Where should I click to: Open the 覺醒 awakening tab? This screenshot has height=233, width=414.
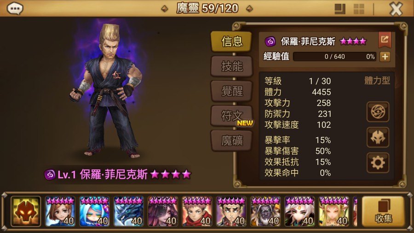(232, 91)
